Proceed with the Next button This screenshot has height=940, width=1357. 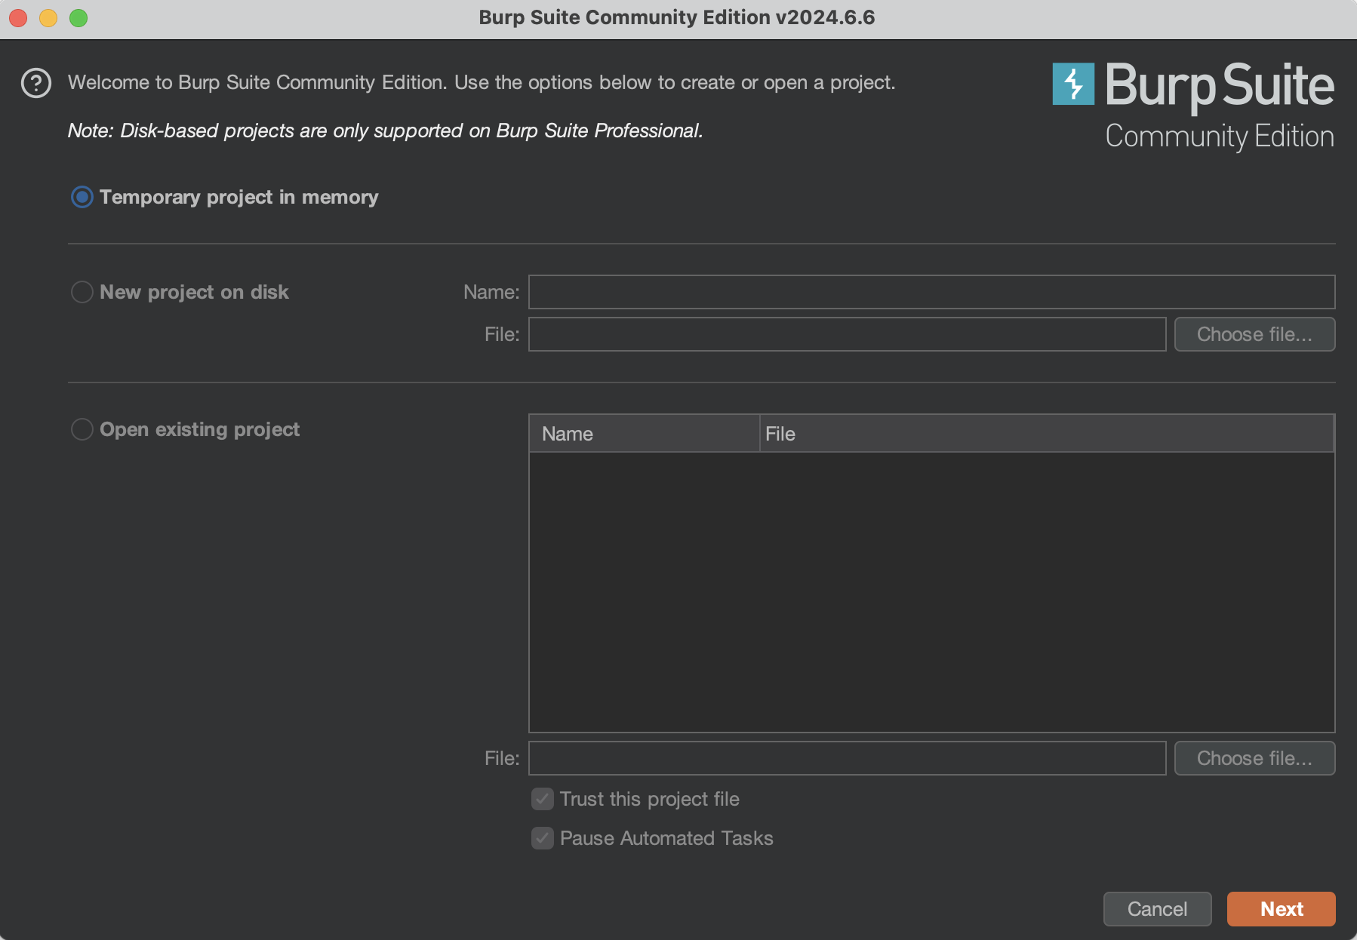tap(1281, 909)
